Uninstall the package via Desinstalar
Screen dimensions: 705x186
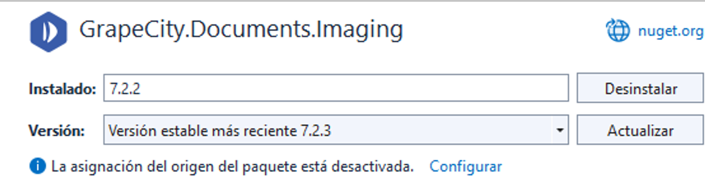[640, 88]
